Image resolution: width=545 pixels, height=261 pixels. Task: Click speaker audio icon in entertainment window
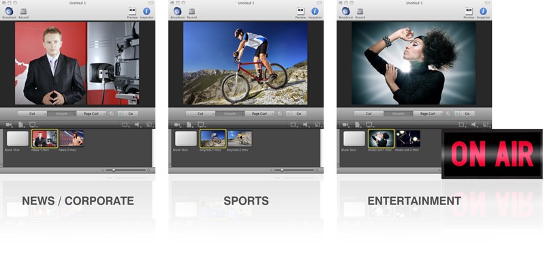474,125
